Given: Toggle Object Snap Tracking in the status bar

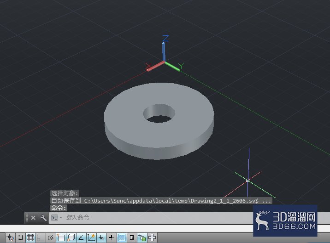Looking at the screenshot, I should pyautogui.click(x=81, y=237).
